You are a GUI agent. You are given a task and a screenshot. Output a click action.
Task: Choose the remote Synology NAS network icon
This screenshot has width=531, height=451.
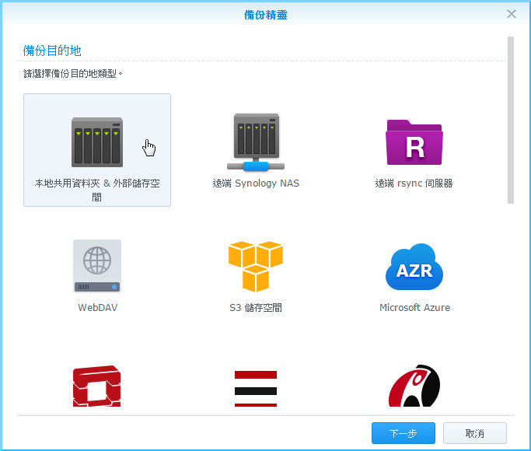pyautogui.click(x=256, y=142)
